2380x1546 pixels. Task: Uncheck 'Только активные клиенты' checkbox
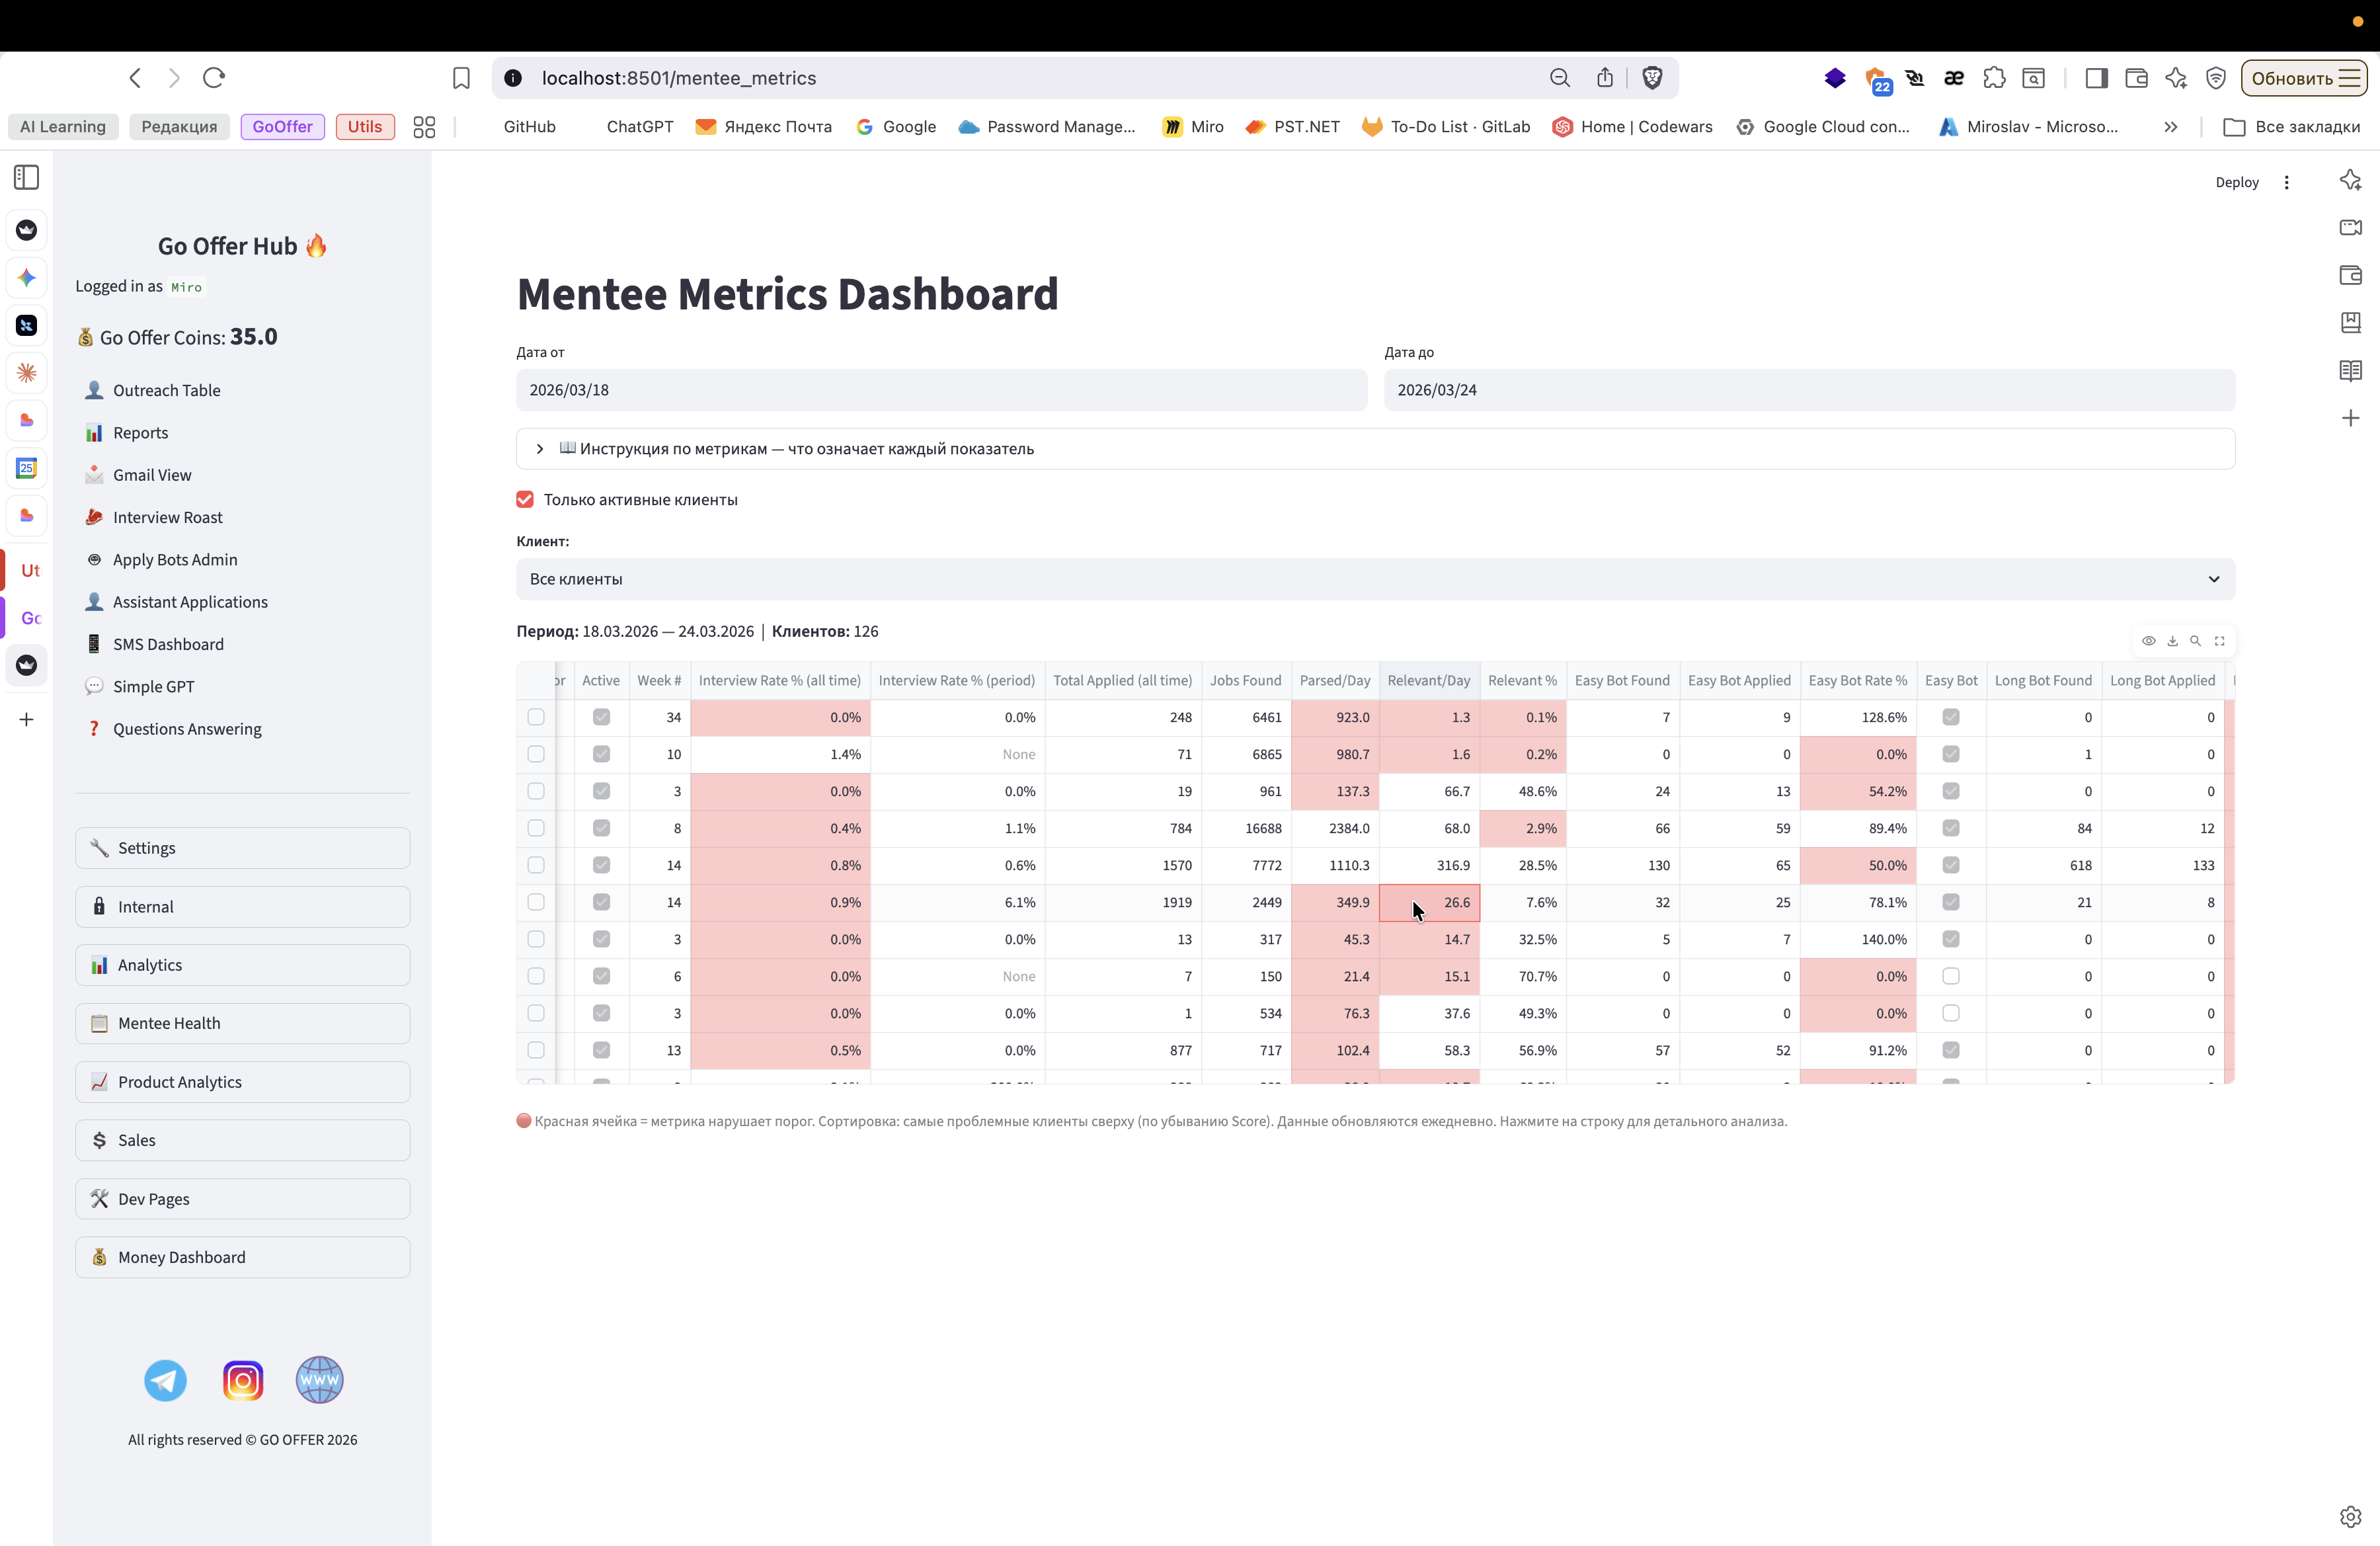point(525,499)
